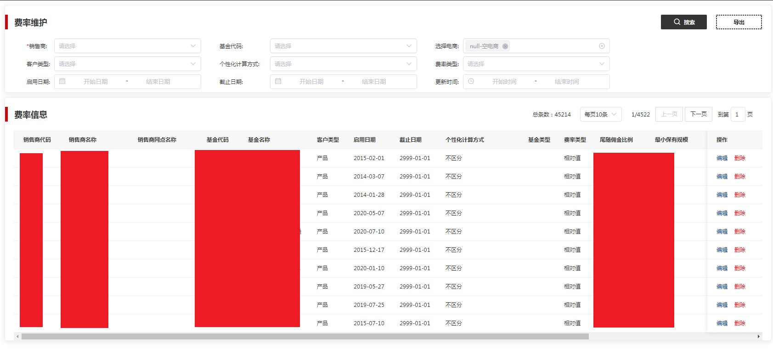
Task: Open the 客户类型 dropdown
Action: click(128, 64)
